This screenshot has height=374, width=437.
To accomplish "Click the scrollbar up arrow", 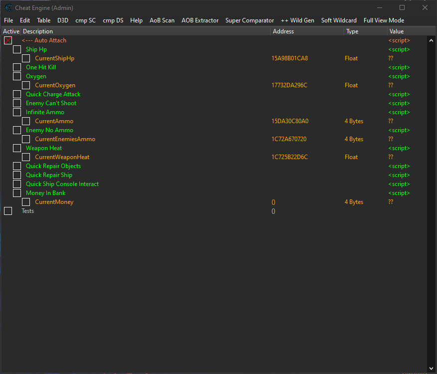I will 431,40.
